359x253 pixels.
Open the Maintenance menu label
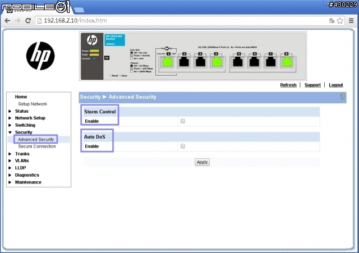(x=28, y=182)
